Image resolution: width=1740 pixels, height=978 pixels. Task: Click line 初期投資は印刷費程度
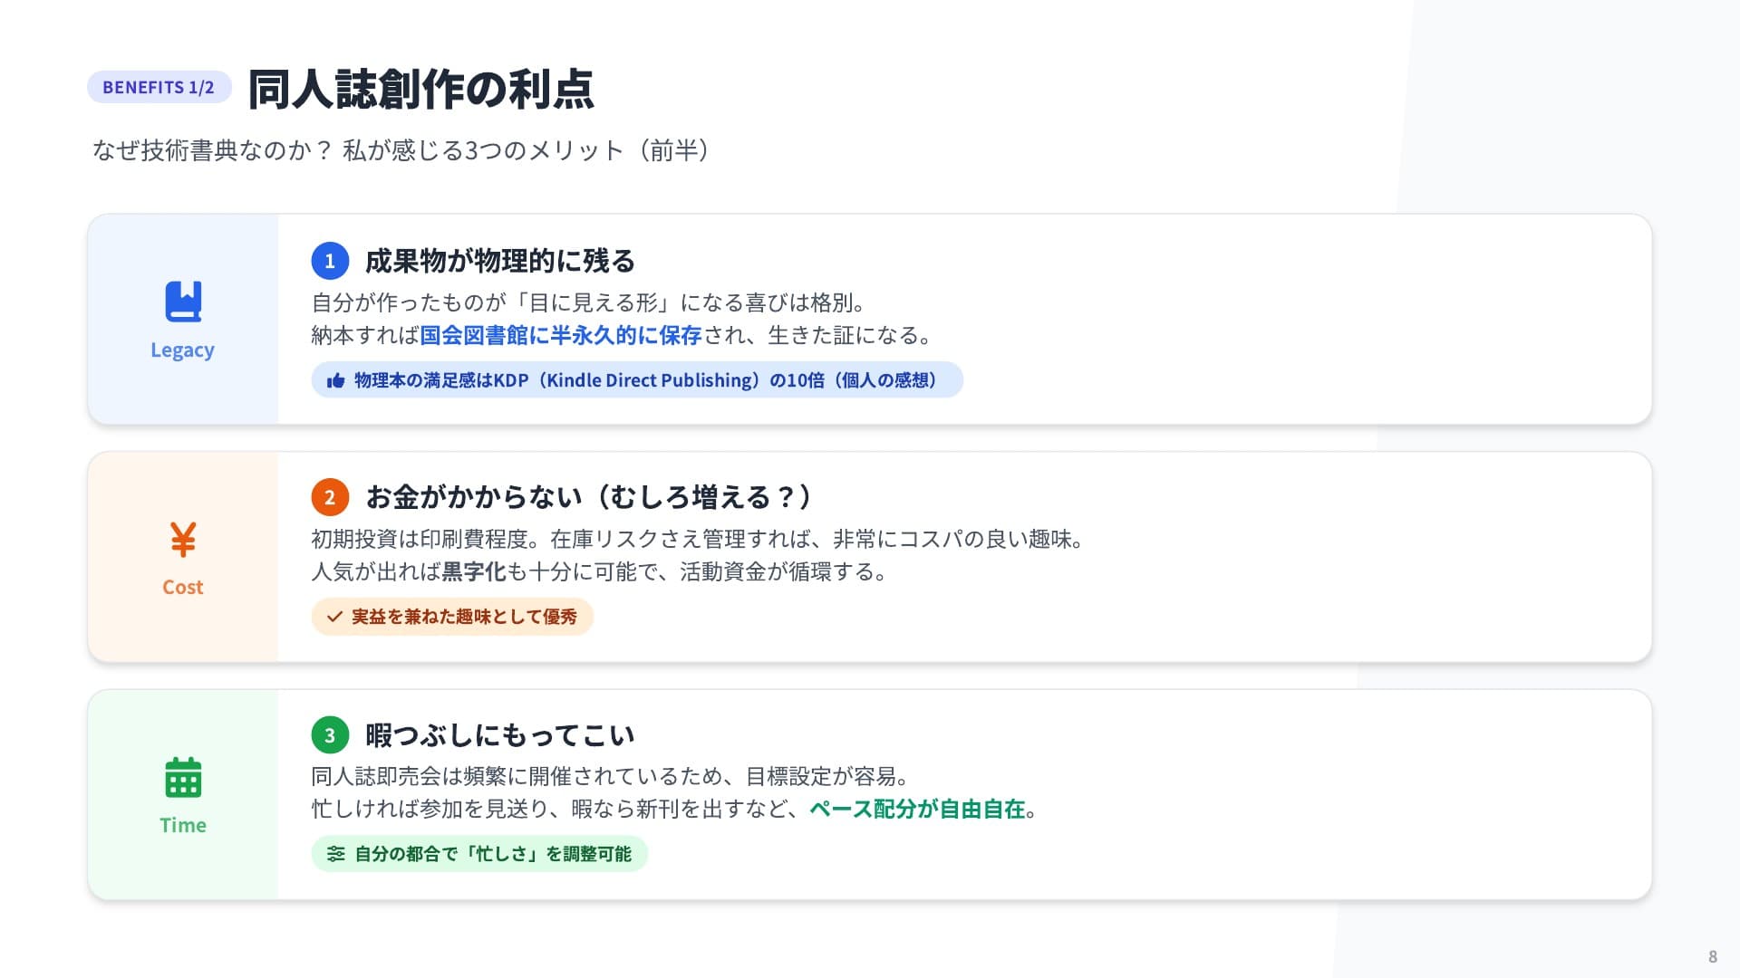point(698,540)
